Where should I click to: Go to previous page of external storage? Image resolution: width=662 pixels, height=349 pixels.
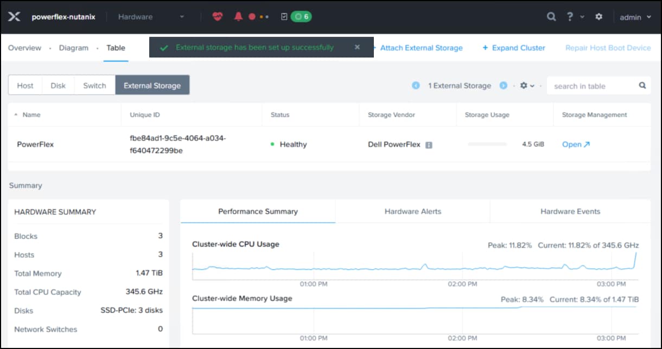[x=416, y=85]
